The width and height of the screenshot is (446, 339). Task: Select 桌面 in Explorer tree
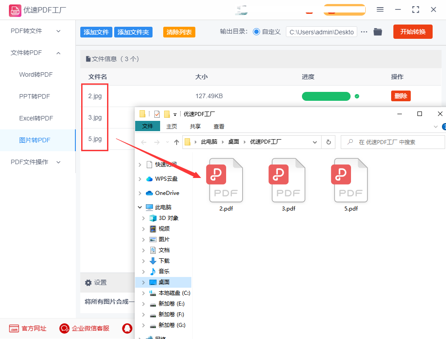(164, 282)
